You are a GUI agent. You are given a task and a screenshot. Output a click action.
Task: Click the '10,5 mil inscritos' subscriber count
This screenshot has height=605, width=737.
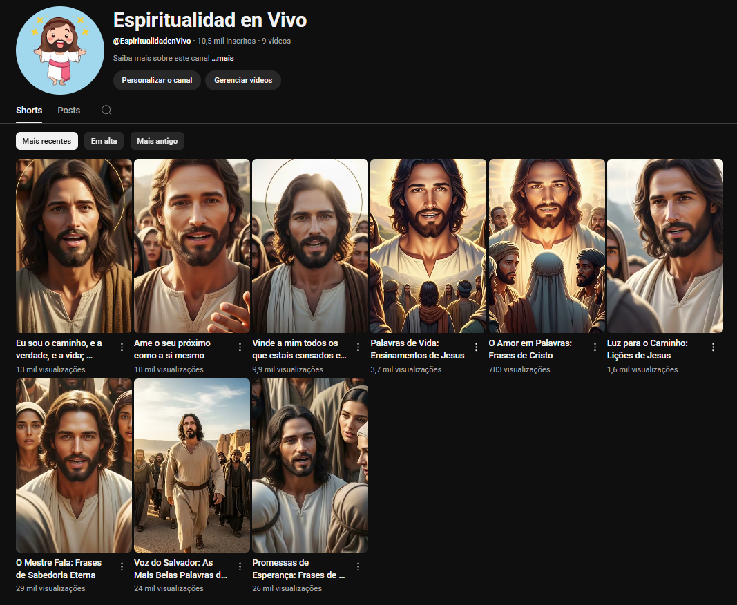click(x=227, y=41)
